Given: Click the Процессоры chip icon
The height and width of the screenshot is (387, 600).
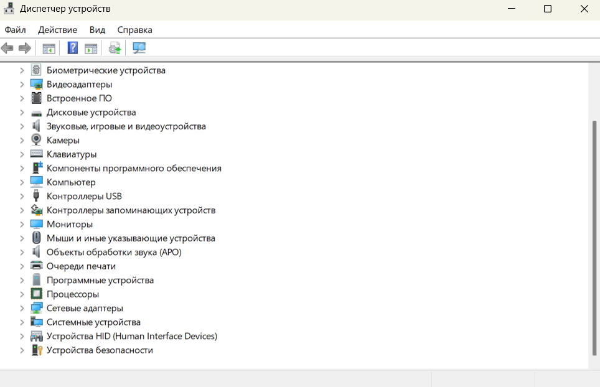Looking at the screenshot, I should [37, 294].
